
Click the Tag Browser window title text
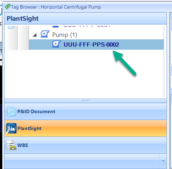[56, 7]
